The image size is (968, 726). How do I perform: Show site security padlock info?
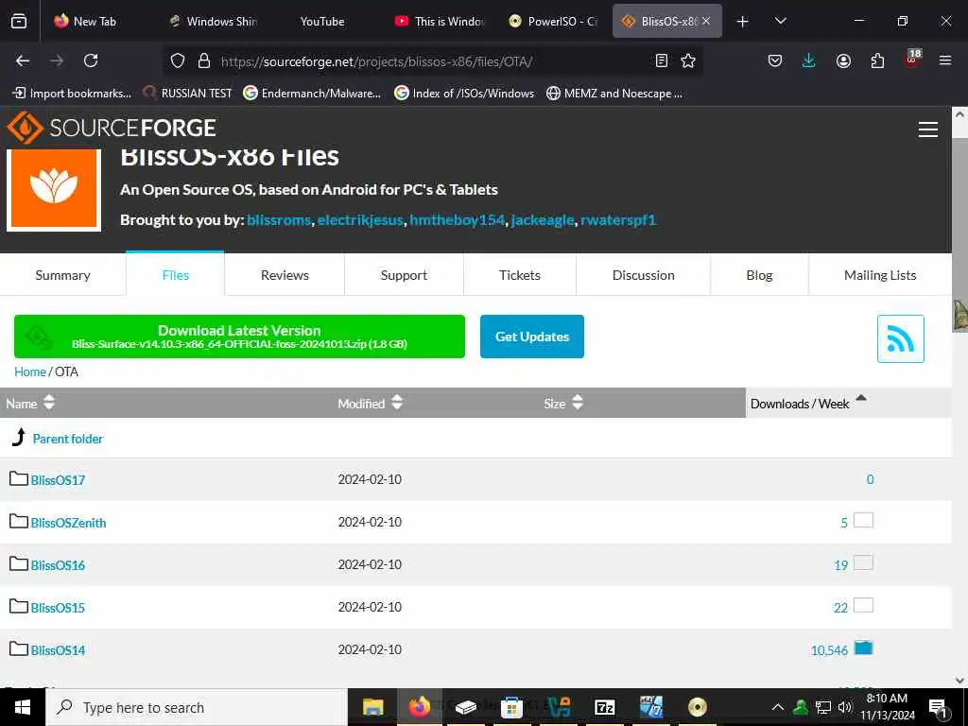[x=204, y=60]
